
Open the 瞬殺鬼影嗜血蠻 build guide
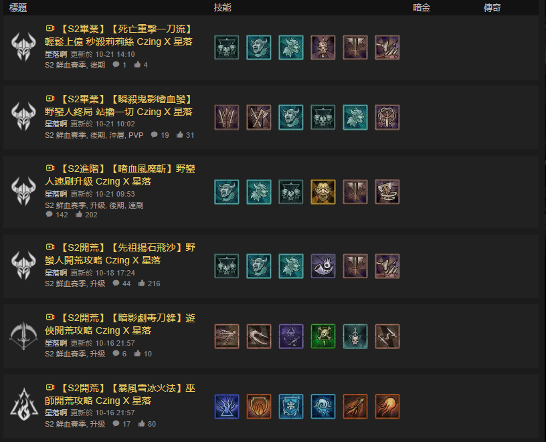coord(118,106)
